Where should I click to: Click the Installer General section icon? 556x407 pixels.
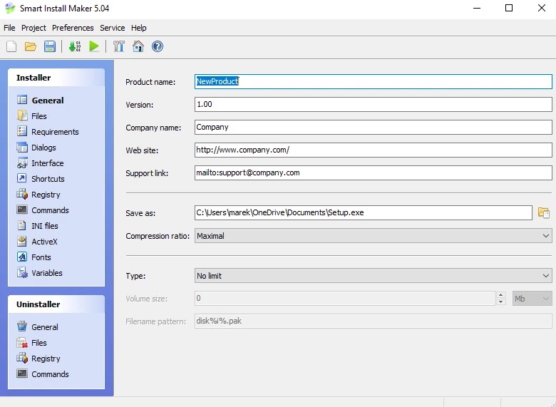(22, 100)
